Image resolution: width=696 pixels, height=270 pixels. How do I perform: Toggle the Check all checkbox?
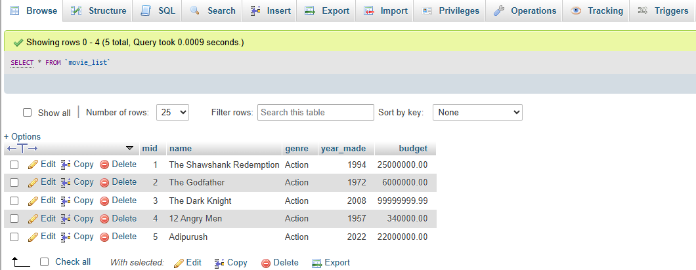pyautogui.click(x=45, y=262)
